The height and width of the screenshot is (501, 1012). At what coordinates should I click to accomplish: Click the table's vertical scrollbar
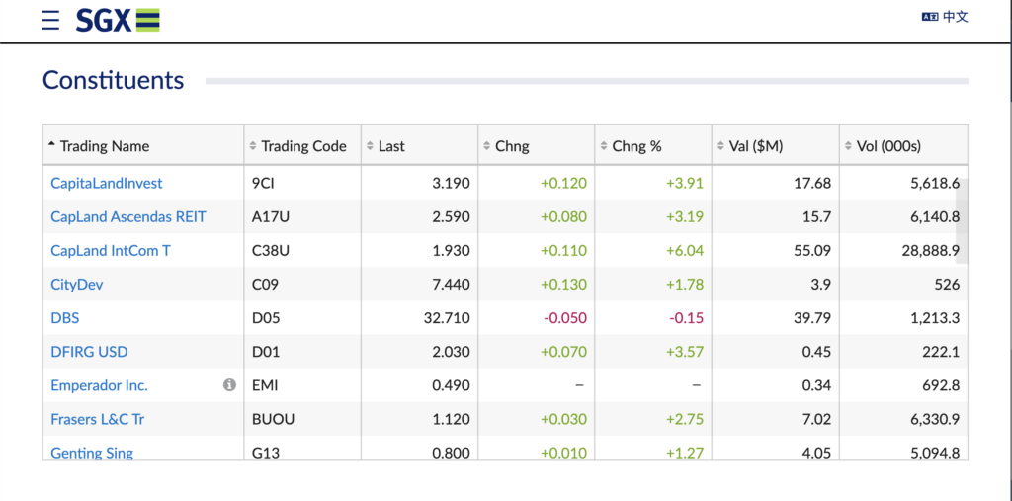pyautogui.click(x=962, y=220)
